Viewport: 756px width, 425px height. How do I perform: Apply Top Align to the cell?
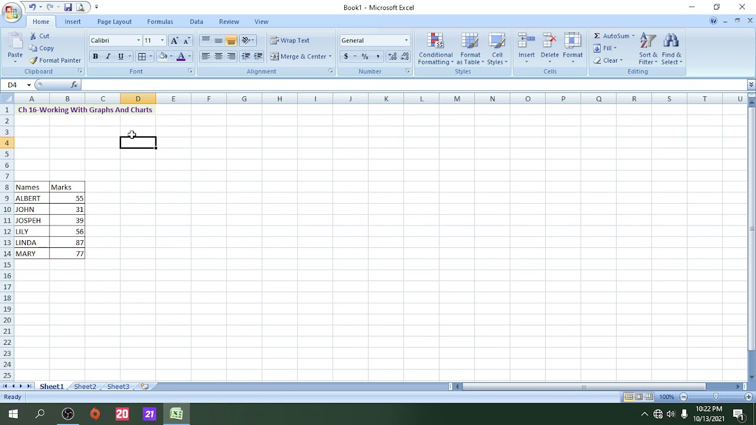click(x=206, y=40)
